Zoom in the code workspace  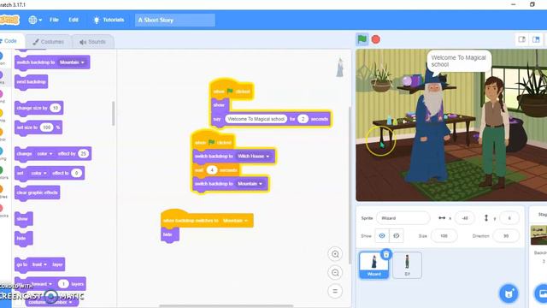click(335, 254)
